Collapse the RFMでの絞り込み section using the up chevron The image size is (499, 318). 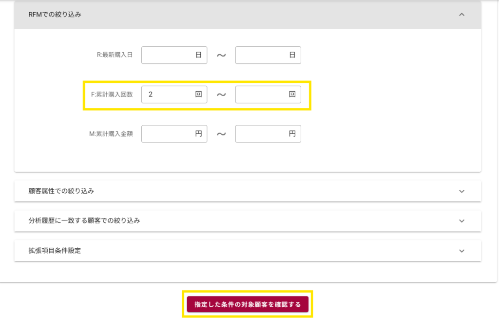(461, 15)
